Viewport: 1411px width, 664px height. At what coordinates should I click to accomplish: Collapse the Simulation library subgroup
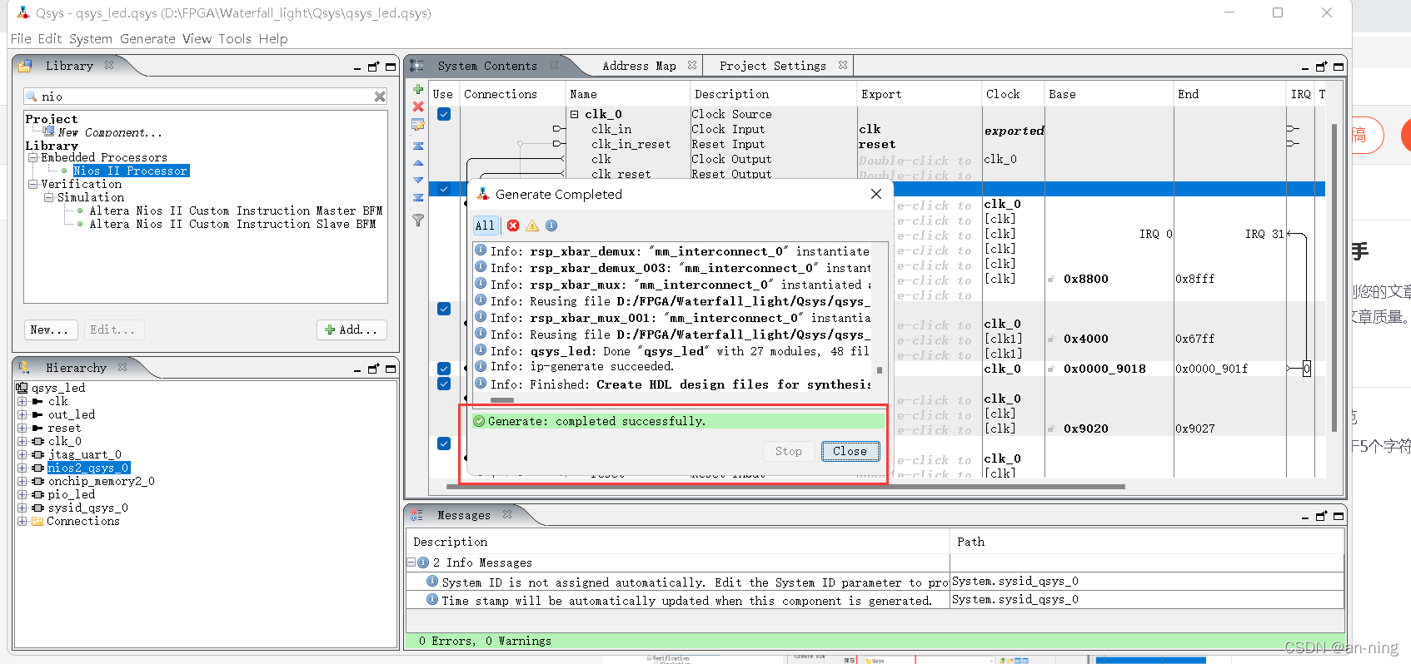coord(49,197)
